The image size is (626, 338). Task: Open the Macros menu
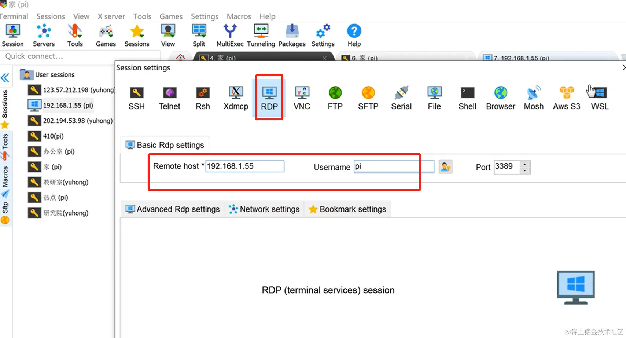tap(239, 16)
